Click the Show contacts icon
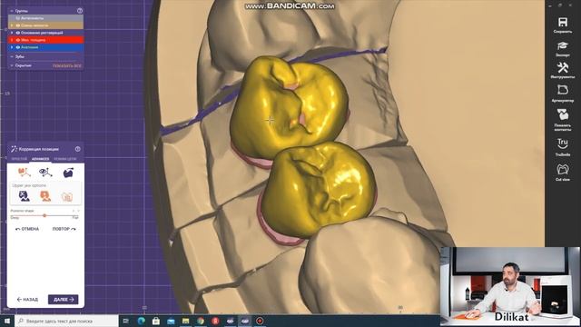Image resolution: width=581 pixels, height=327 pixels. (563, 114)
